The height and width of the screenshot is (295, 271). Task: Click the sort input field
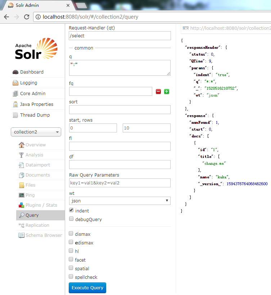point(120,110)
